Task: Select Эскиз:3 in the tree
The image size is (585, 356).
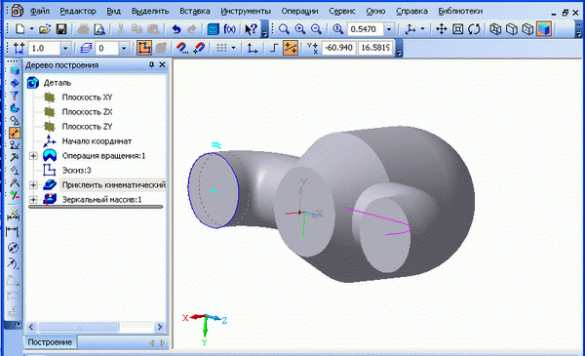Action: 76,171
